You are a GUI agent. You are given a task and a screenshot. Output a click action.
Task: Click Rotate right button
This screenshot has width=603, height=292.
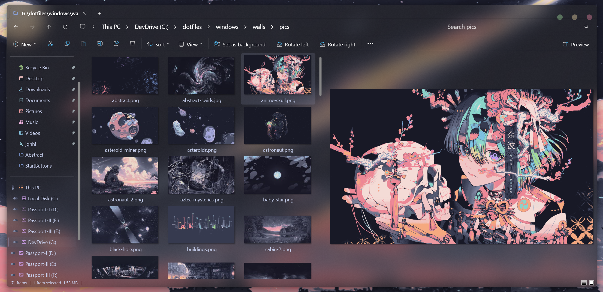point(337,44)
